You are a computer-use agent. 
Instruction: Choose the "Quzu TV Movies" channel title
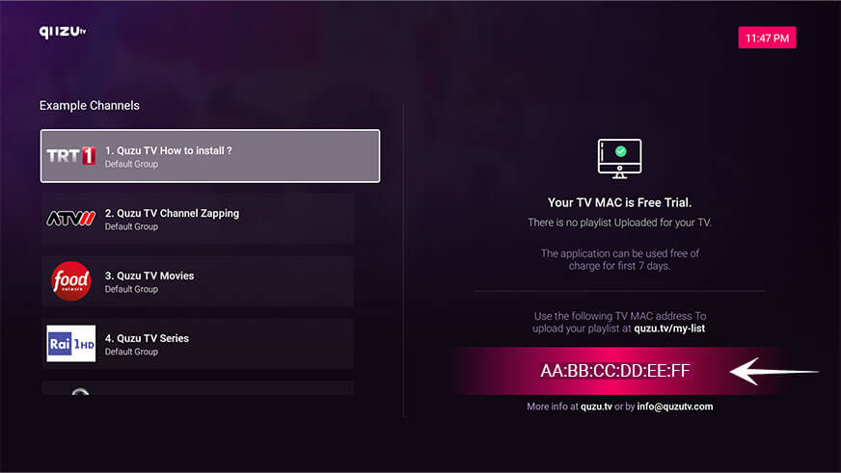[149, 276]
